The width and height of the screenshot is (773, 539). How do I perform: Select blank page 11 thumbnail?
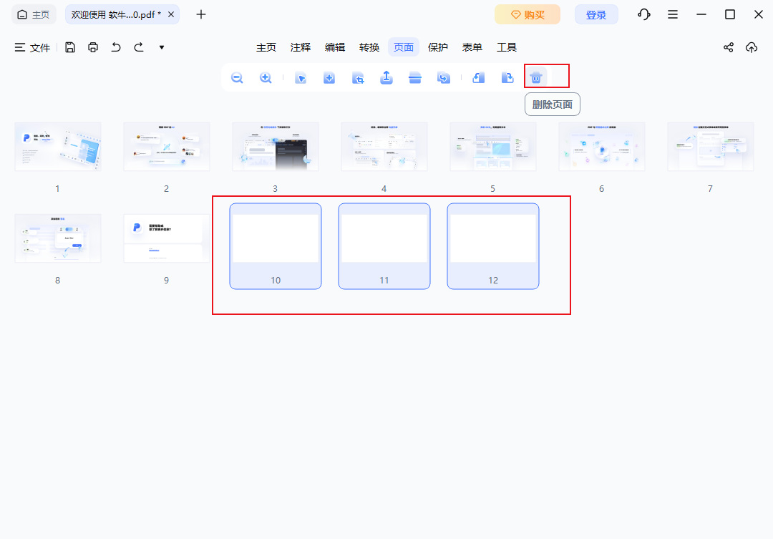tap(384, 246)
